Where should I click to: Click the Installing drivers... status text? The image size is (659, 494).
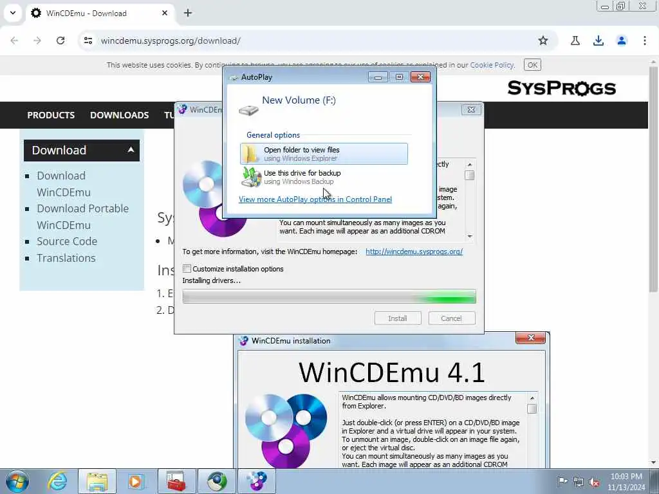coord(211,280)
